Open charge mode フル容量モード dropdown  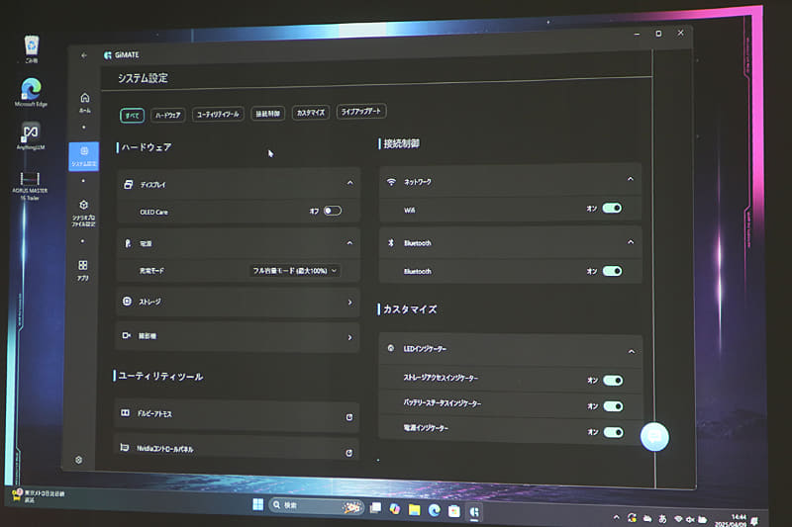click(x=294, y=271)
